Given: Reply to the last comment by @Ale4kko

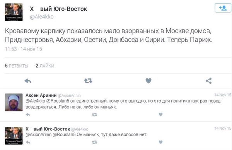Looking at the screenshot, I should point(28,142).
